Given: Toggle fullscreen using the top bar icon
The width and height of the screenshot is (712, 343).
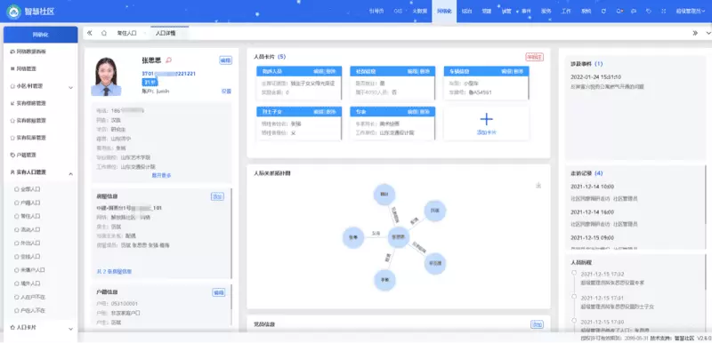Looking at the screenshot, I should pyautogui.click(x=663, y=12).
